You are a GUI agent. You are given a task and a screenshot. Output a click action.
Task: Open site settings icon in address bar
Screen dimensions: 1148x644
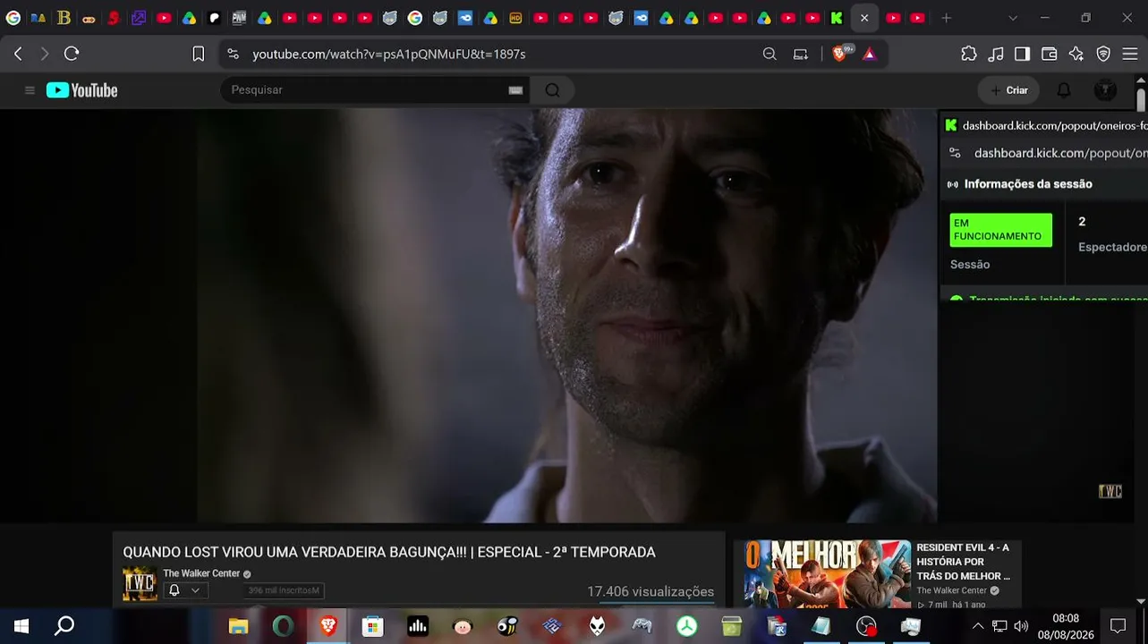tap(234, 54)
